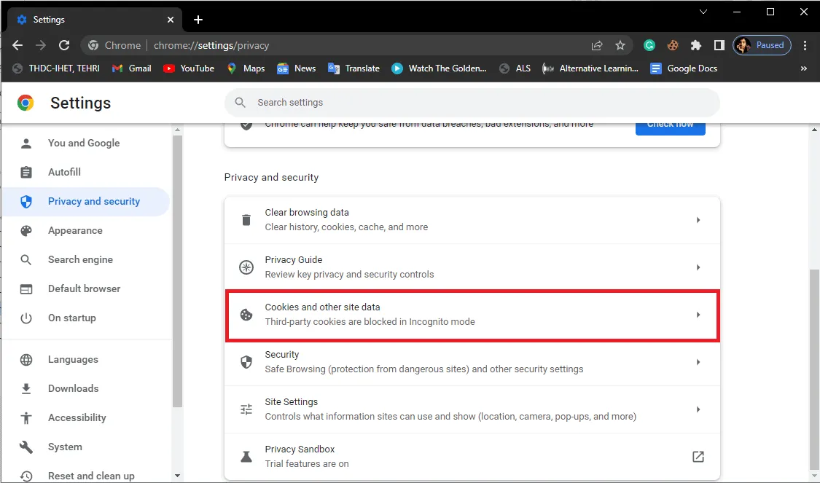Toggle the side panel icon
The width and height of the screenshot is (820, 483).
coord(719,45)
